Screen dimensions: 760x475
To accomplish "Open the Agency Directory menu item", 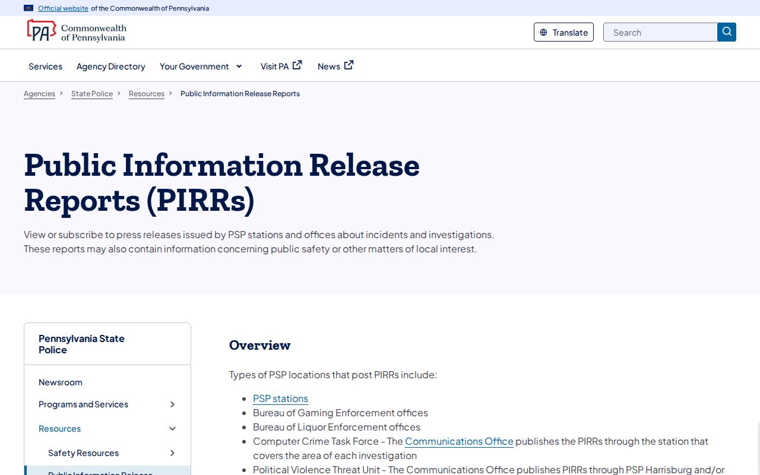I will pos(111,66).
